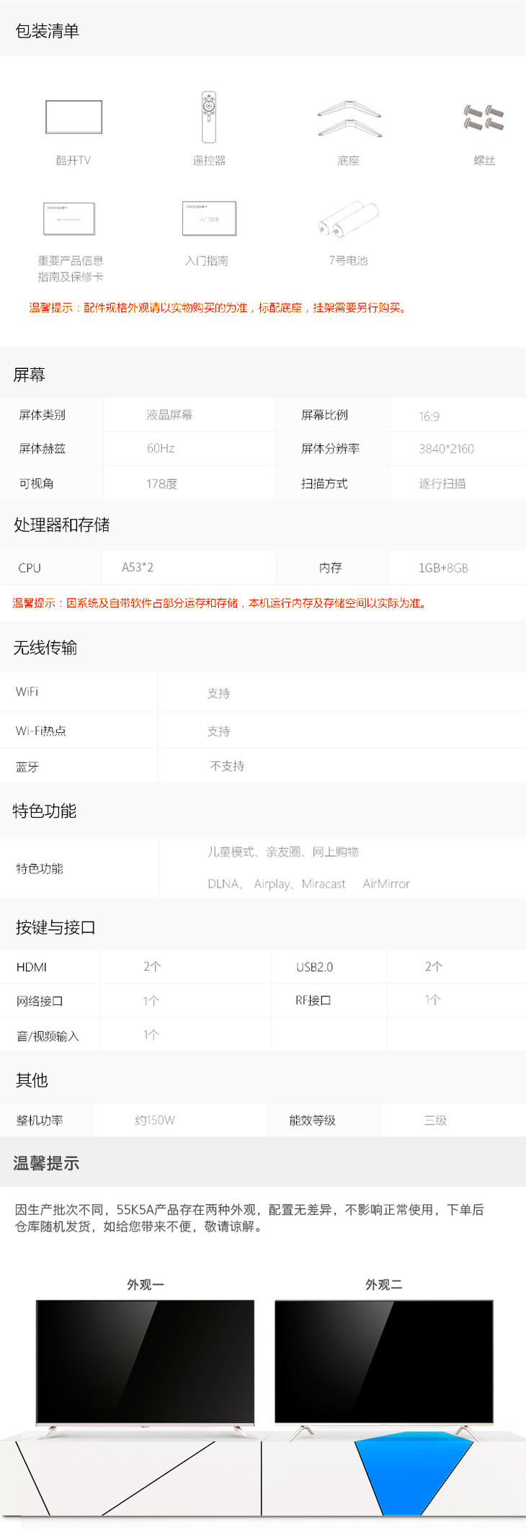Click the 无线传输 section heading
This screenshot has height=1529, width=526.
(45, 648)
